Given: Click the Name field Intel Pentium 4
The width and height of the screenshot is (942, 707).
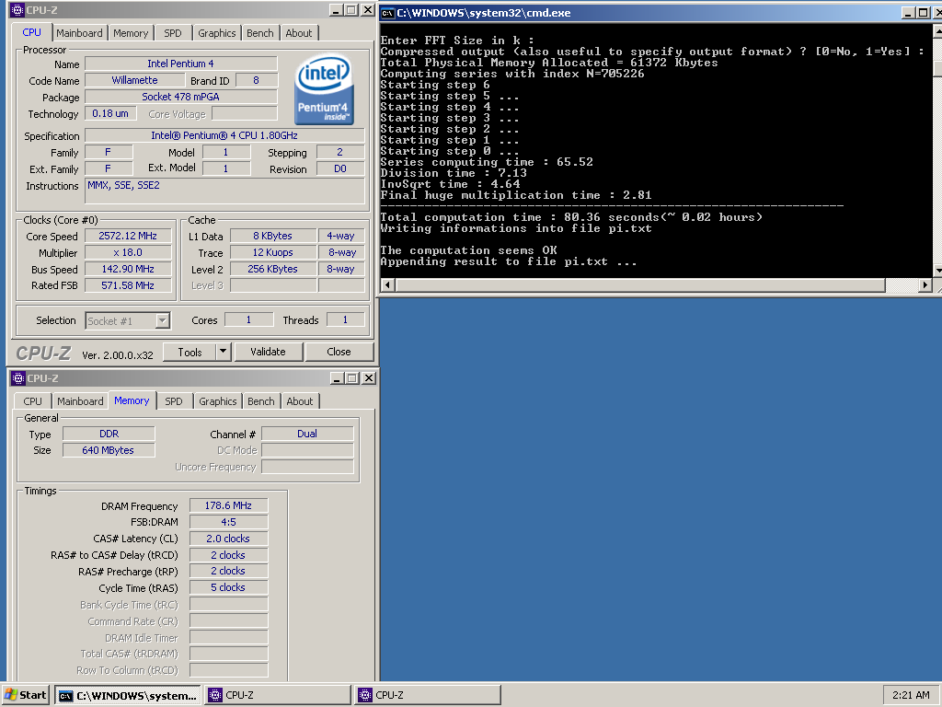Looking at the screenshot, I should coord(181,64).
